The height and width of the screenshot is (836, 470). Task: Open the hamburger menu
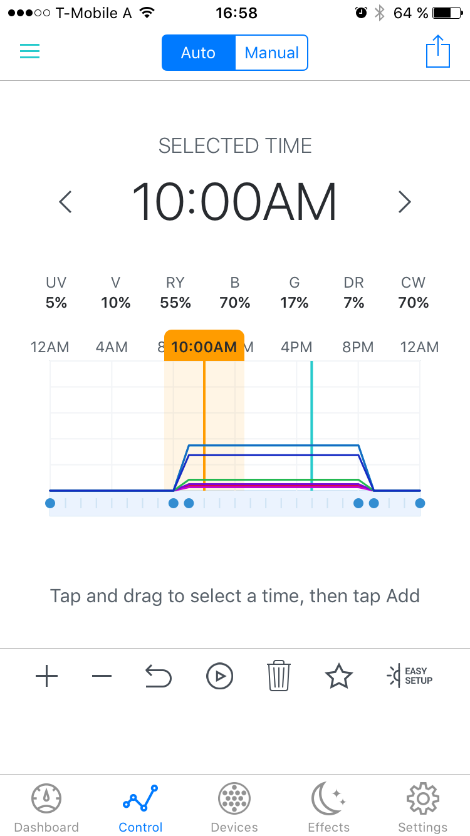29,51
